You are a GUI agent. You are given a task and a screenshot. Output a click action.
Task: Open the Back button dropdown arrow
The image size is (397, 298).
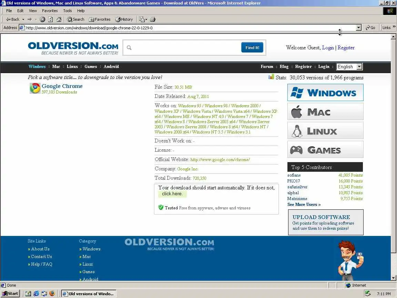click(x=23, y=19)
